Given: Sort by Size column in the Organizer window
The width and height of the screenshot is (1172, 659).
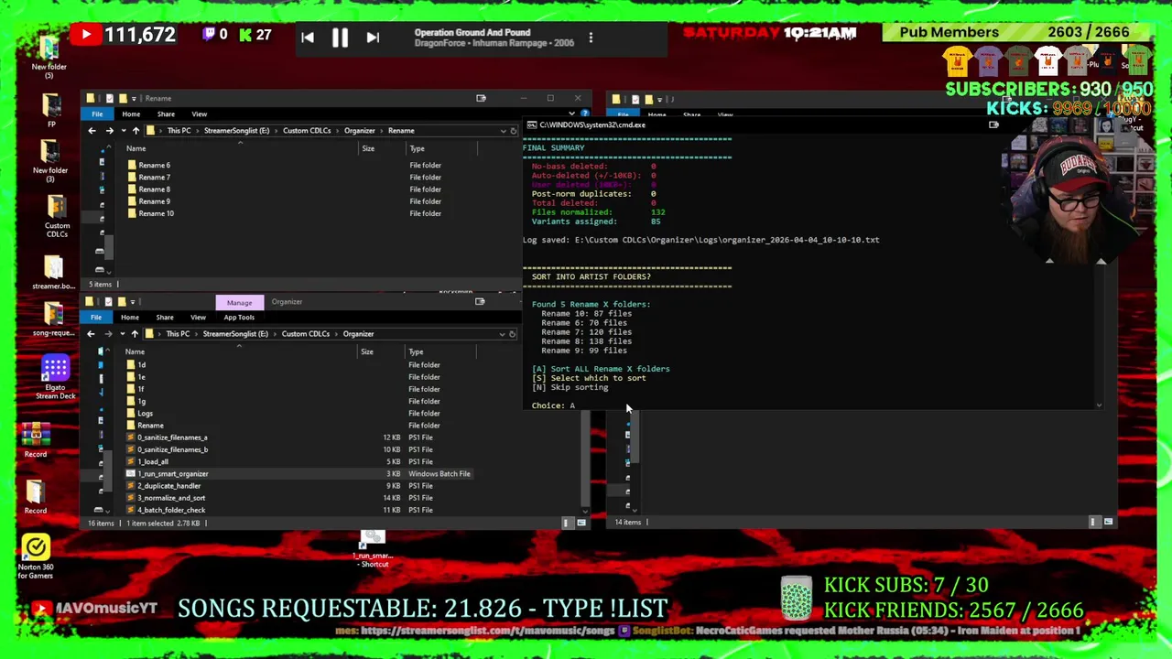Looking at the screenshot, I should click(x=366, y=351).
